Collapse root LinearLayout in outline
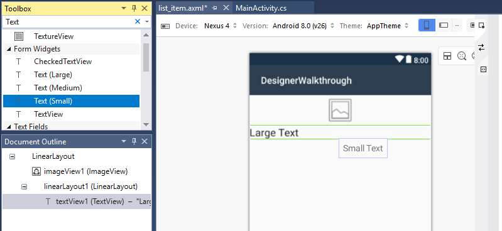The width and height of the screenshot is (502, 231). coord(12,156)
